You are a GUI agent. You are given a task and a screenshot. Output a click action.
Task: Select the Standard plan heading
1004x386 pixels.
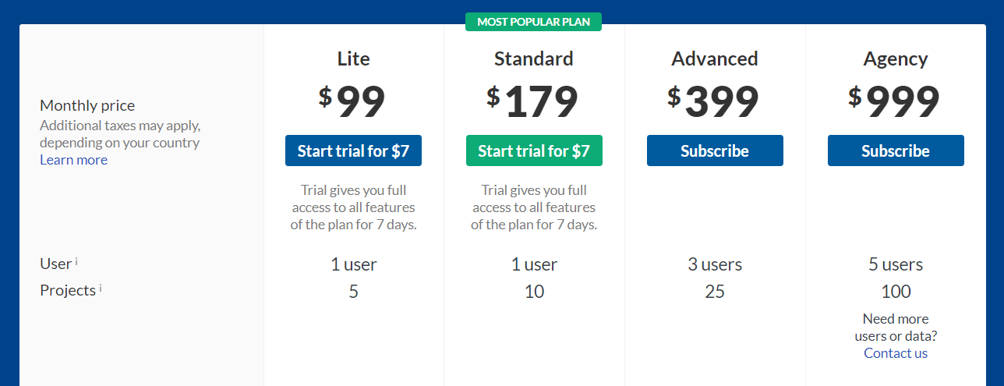point(534,58)
